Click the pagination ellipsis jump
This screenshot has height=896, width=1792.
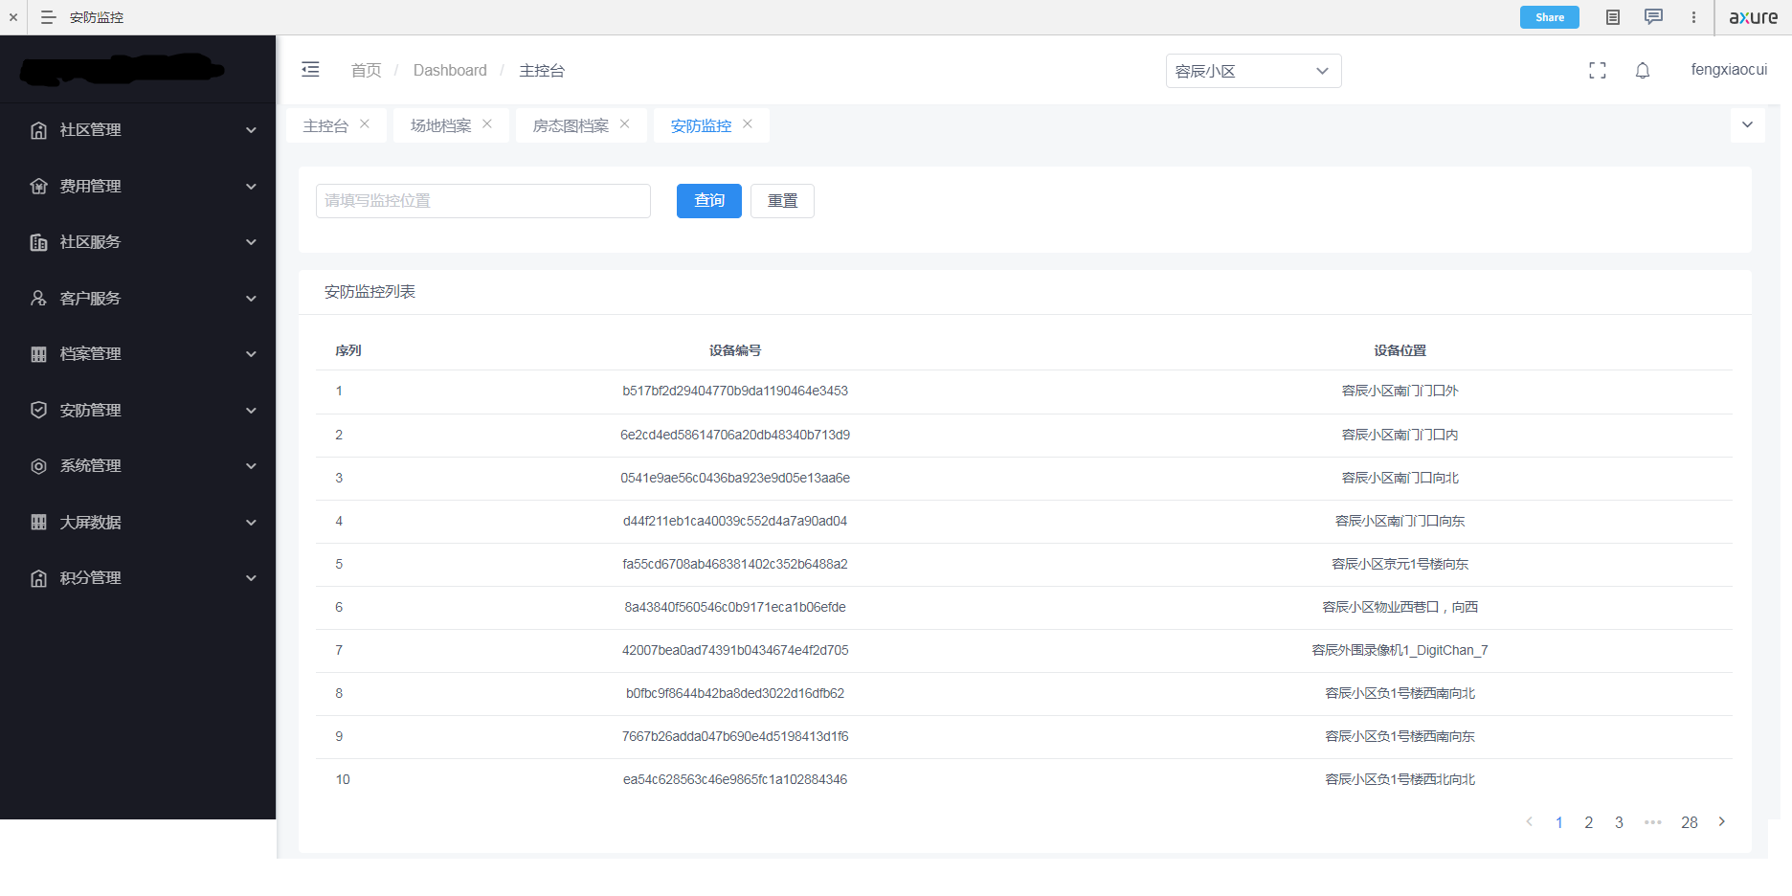pyautogui.click(x=1653, y=822)
